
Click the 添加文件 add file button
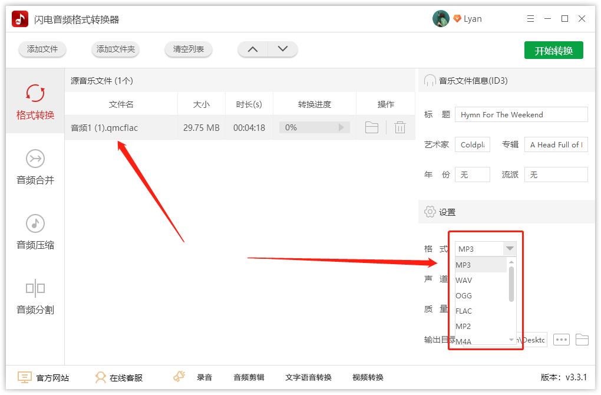tap(42, 50)
